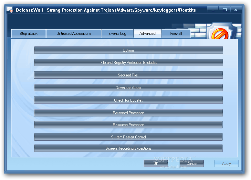Click the Resource Protection button
This screenshot has height=180, width=251.
pos(128,125)
